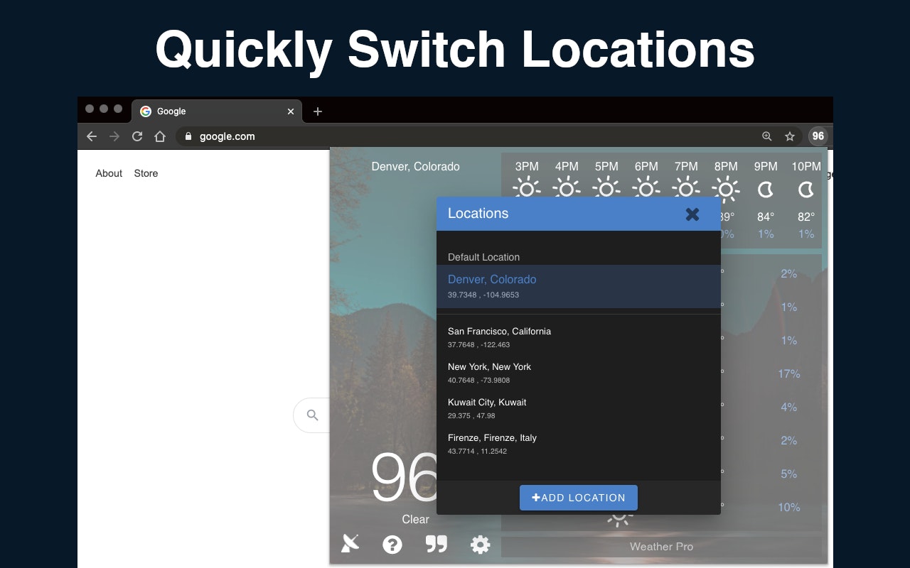Open the weather extension settings gear

[x=480, y=545]
